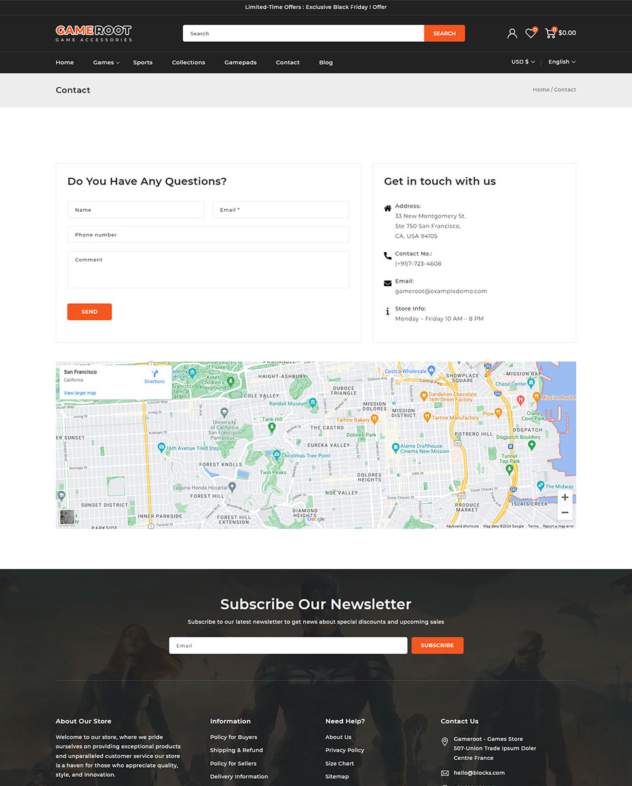Click the Subscribe newsletter button
This screenshot has height=786, width=632.
pos(437,645)
